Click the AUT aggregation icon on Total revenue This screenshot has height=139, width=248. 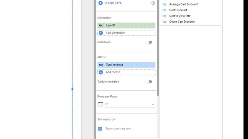(101, 65)
